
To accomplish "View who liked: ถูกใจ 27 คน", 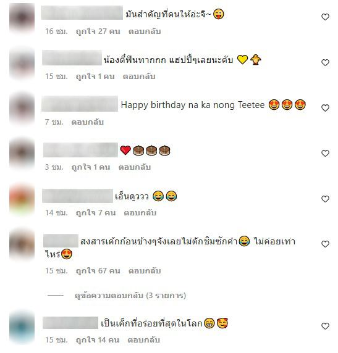I will (x=98, y=31).
